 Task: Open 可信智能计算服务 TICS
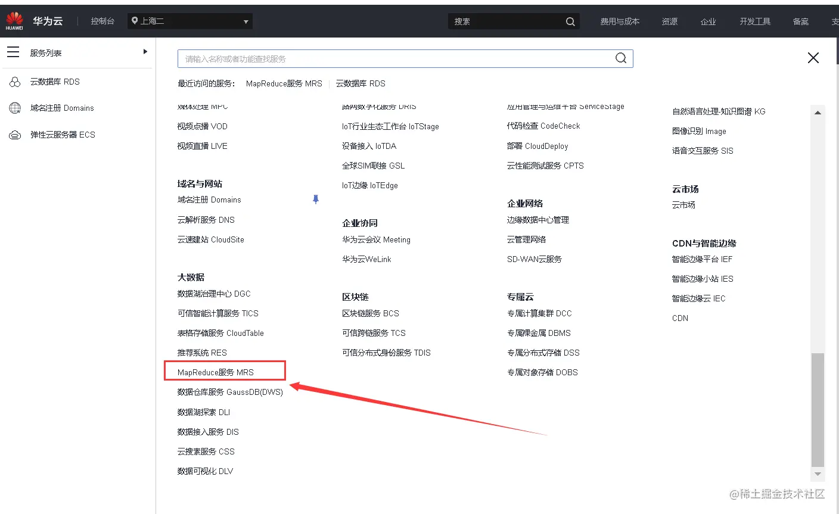217,313
